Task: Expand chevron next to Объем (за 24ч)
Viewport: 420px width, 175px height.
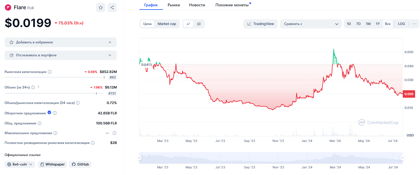Action: [39, 87]
